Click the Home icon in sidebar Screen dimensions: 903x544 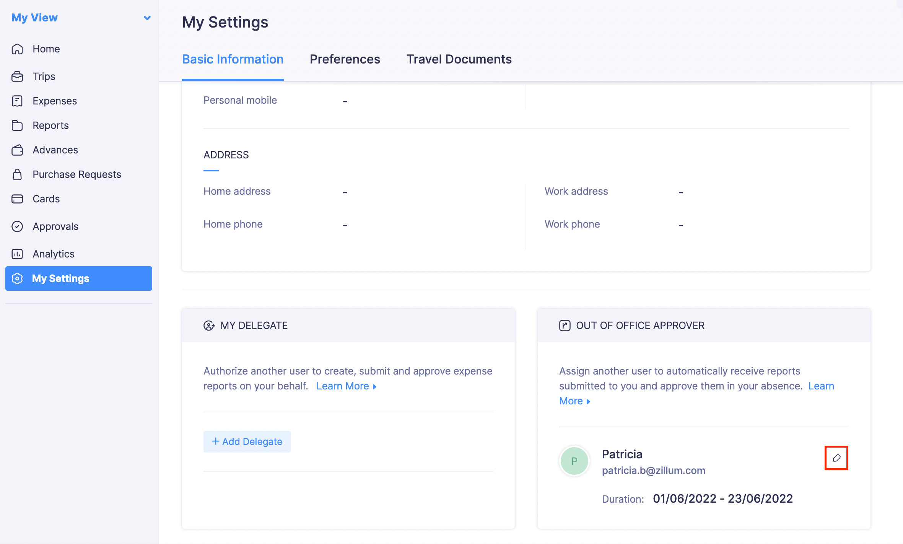click(17, 49)
